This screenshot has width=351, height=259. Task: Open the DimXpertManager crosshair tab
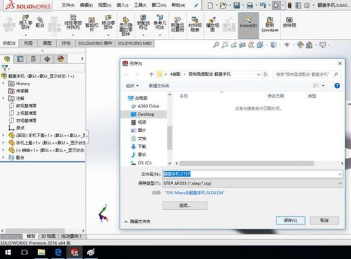click(47, 59)
